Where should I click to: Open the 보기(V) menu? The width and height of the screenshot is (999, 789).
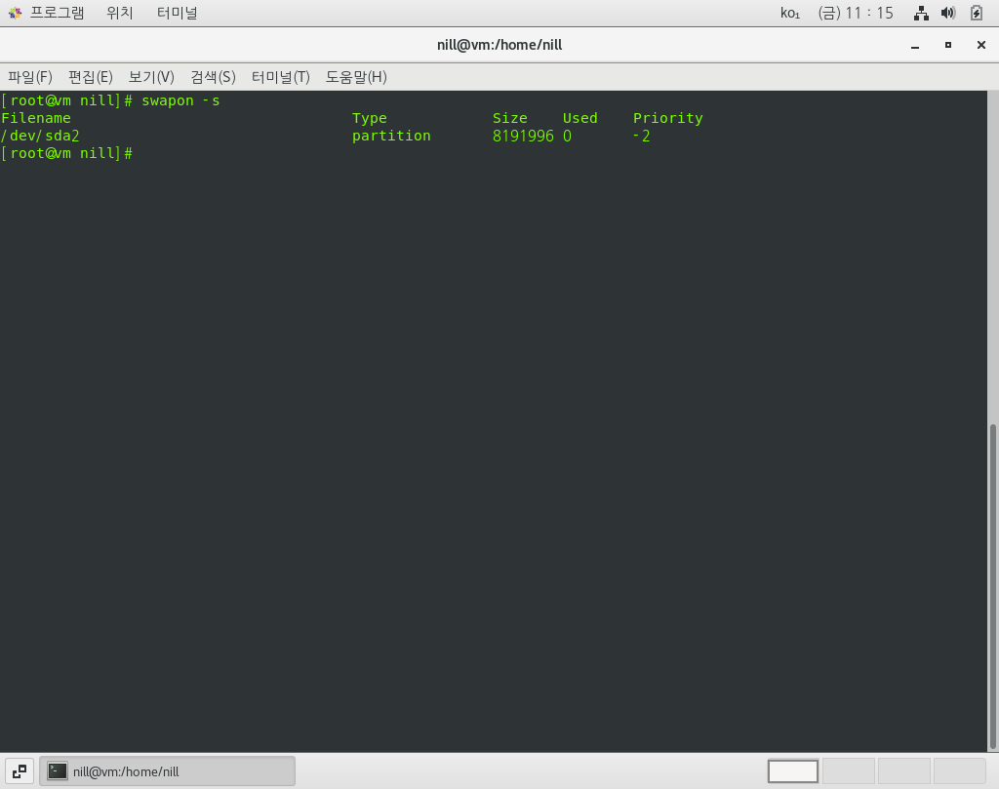pyautogui.click(x=151, y=77)
